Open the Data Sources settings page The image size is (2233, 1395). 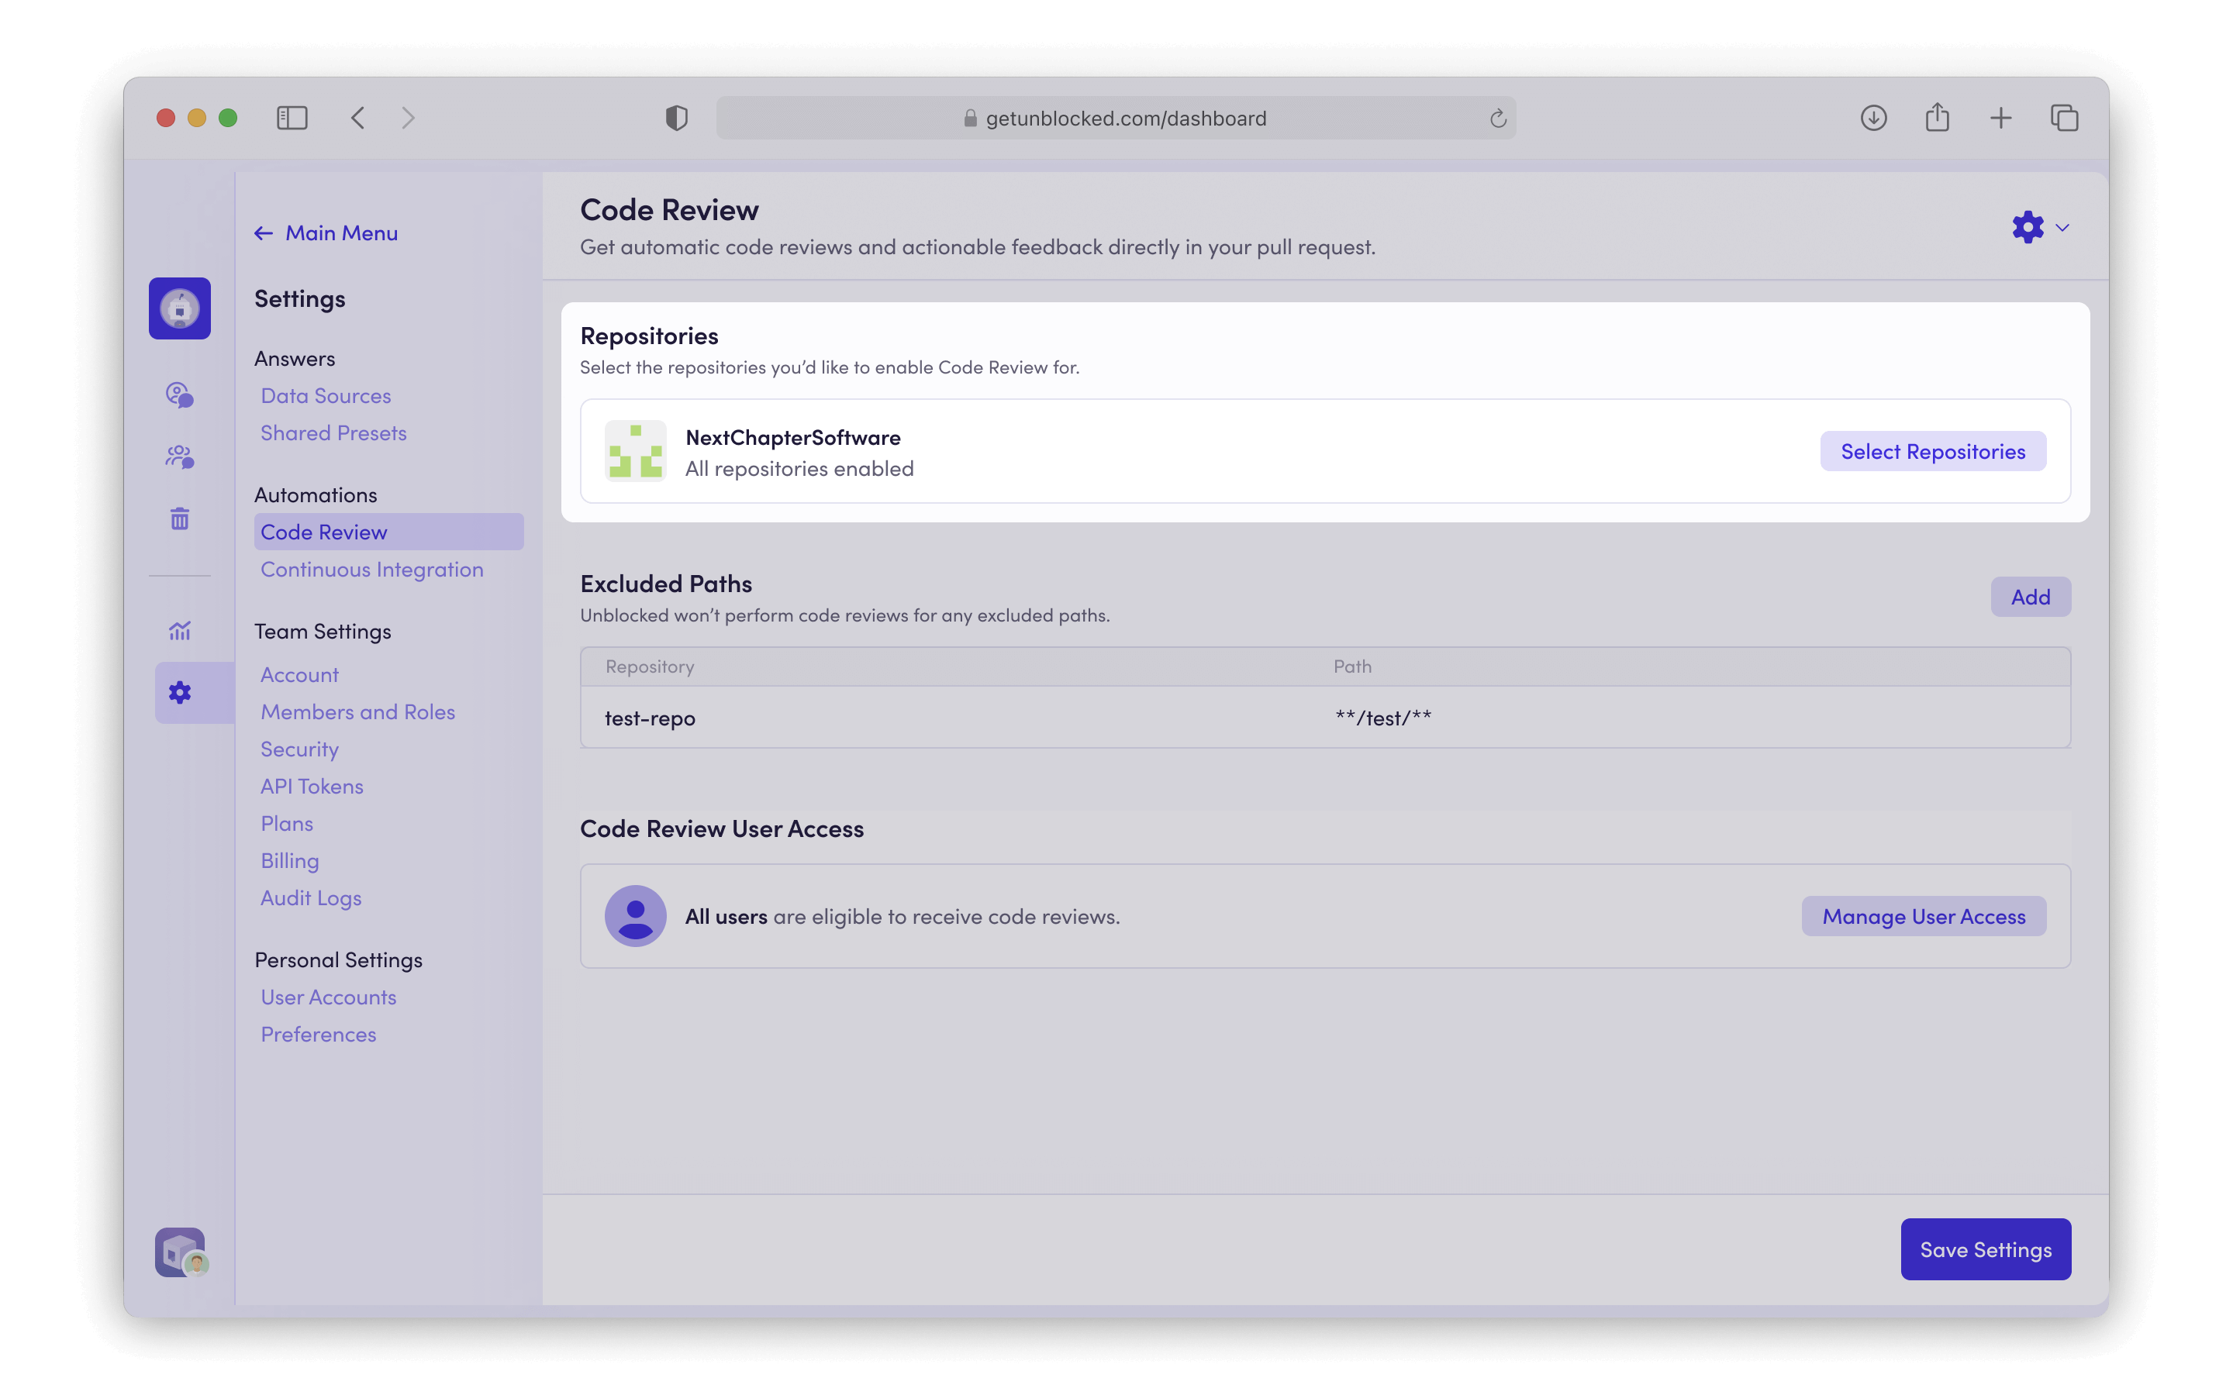(x=325, y=395)
